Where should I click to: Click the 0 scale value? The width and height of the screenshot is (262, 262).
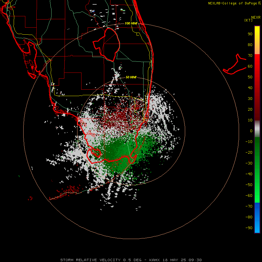[251, 131]
